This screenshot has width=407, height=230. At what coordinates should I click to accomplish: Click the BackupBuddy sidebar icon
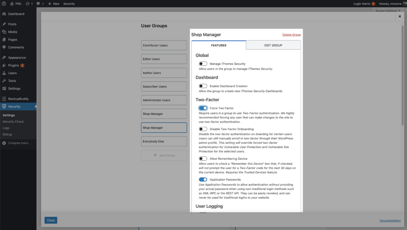[4, 99]
